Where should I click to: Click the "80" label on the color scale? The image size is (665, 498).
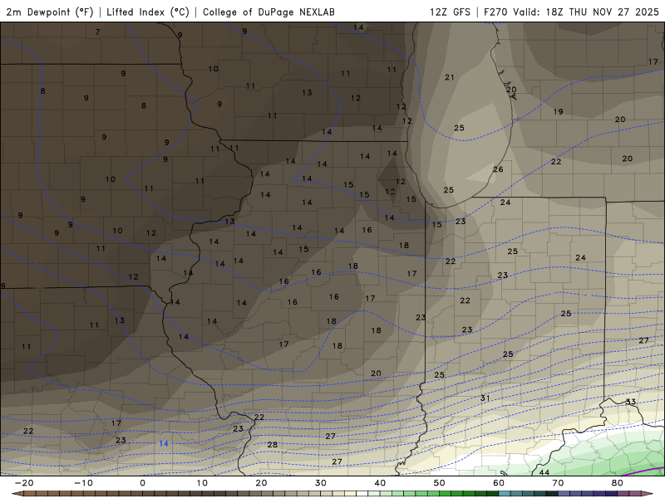click(x=618, y=483)
